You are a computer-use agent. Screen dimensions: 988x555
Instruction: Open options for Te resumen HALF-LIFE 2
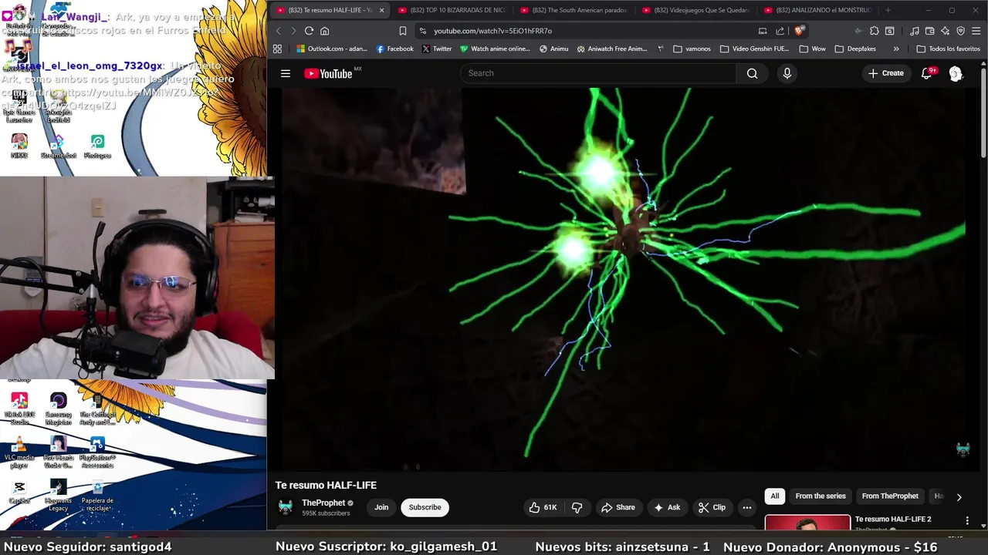[967, 520]
